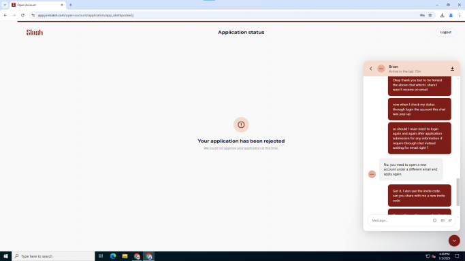The image size is (465, 261).
Task: Click the Slash logo
Action: tap(35, 32)
